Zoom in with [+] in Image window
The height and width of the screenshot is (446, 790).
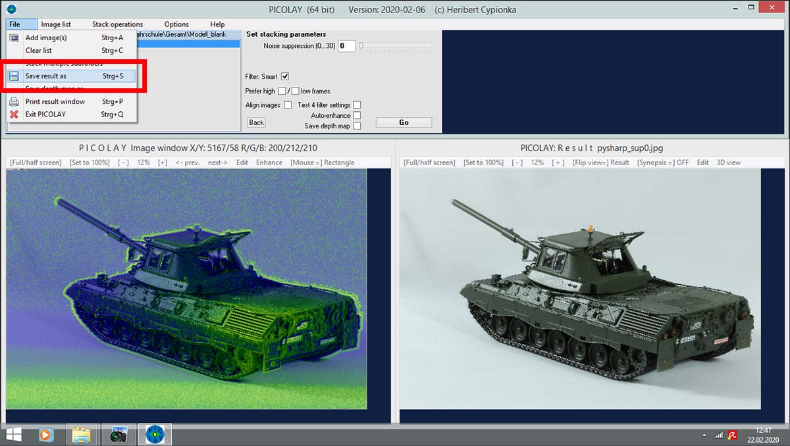[163, 162]
